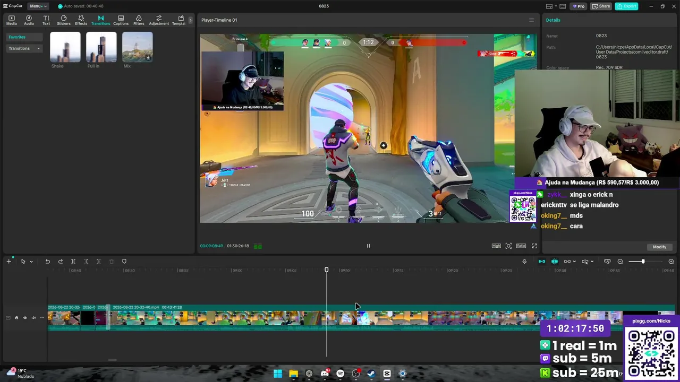Delete the selected clip

click(112, 261)
